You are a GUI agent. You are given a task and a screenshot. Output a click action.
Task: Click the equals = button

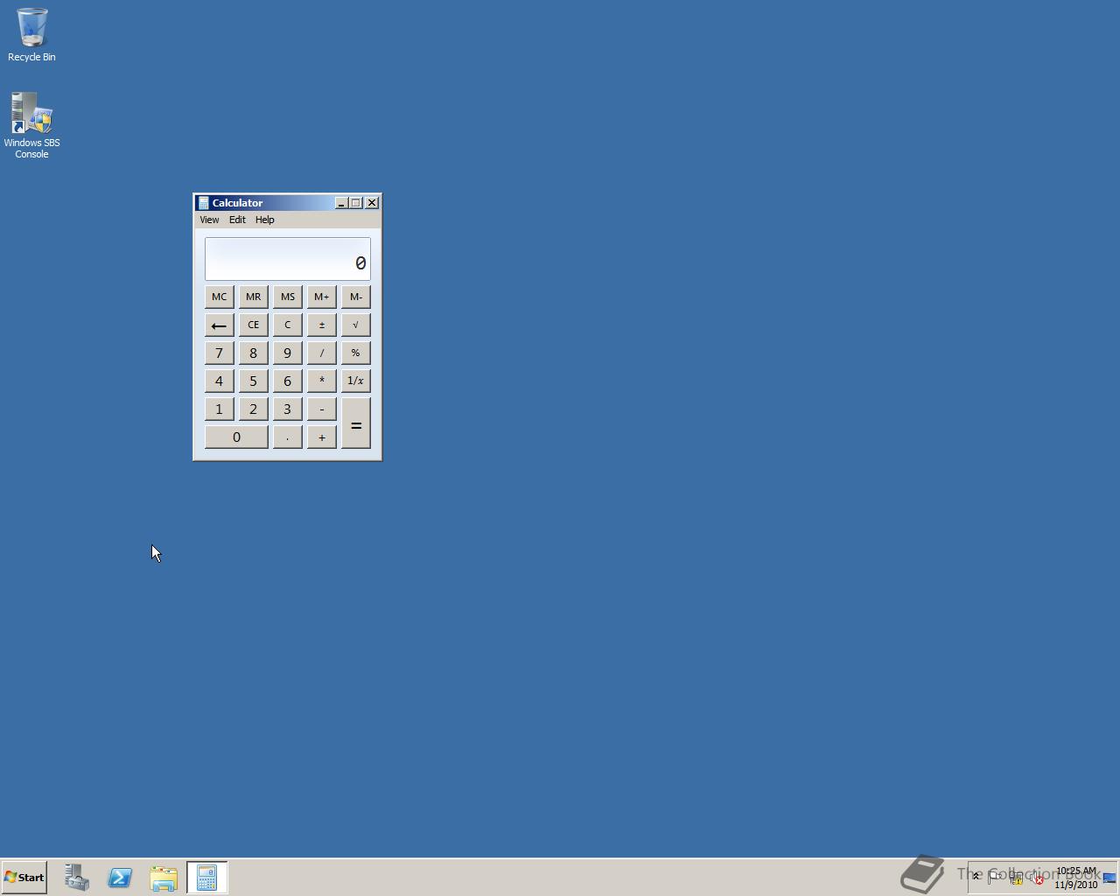(355, 423)
